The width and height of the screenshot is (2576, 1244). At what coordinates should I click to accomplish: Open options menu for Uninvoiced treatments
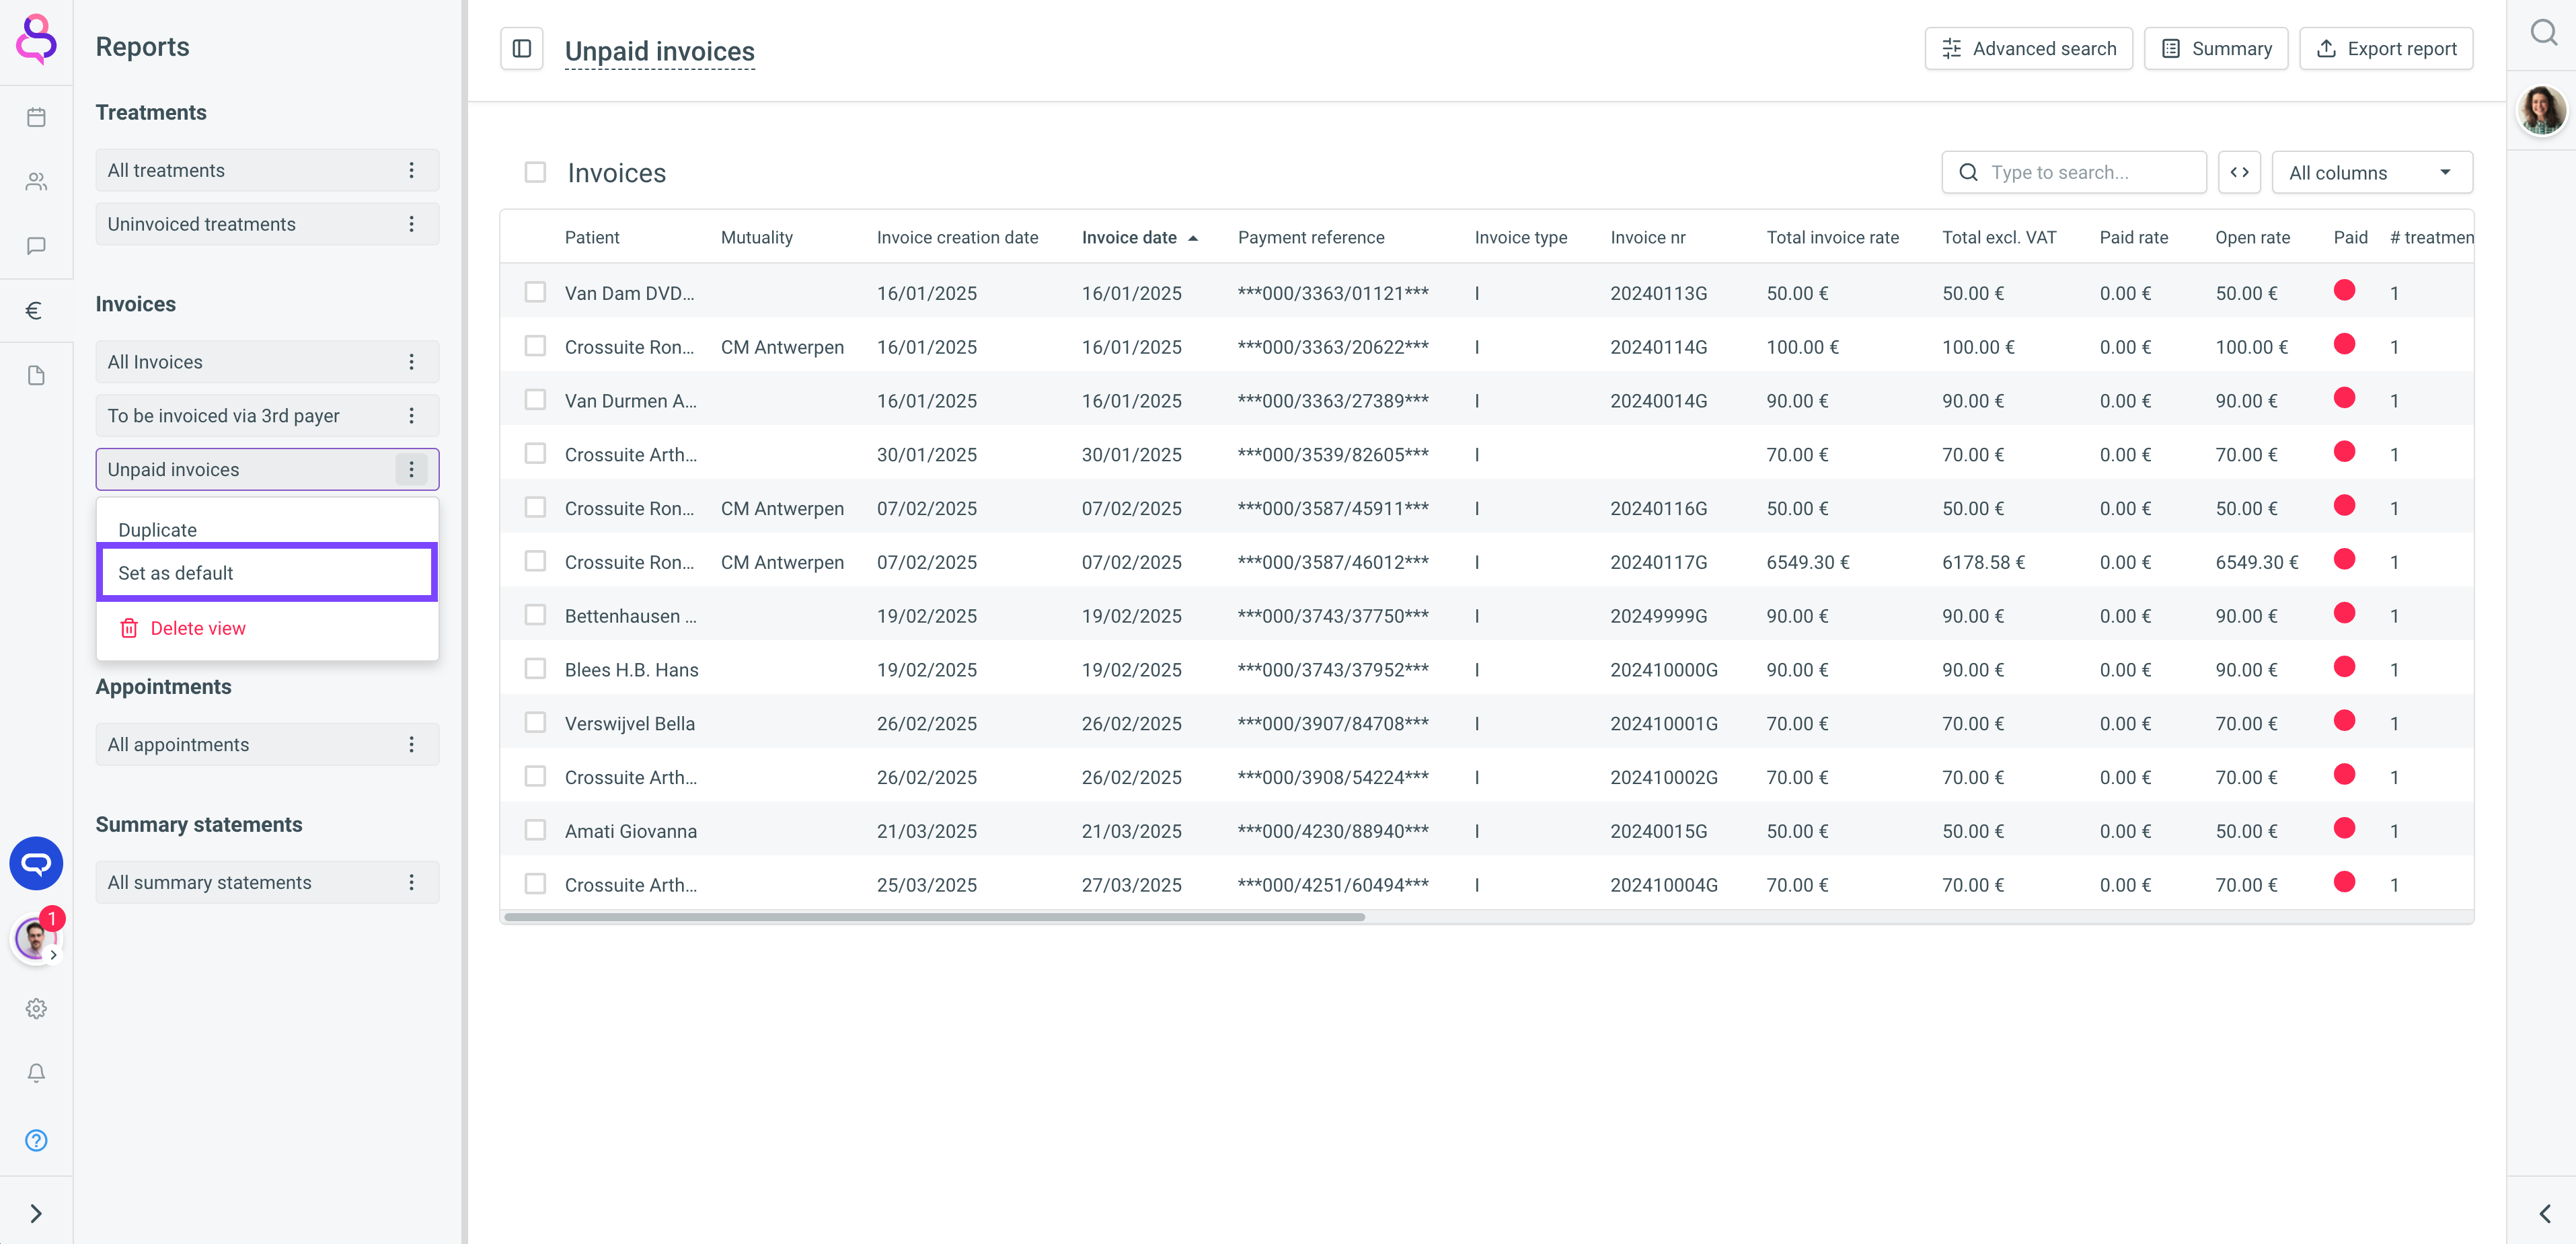(411, 224)
